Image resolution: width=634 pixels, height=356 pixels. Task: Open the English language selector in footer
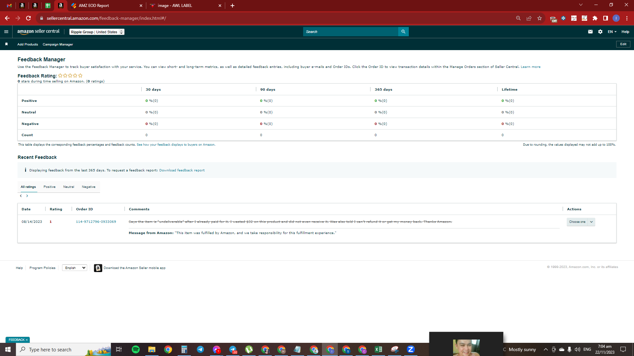pos(75,268)
